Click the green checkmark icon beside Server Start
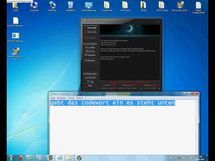Screen dimensions: 215x161 (85, 27)
